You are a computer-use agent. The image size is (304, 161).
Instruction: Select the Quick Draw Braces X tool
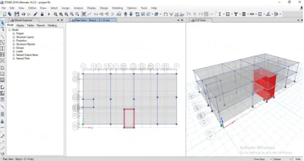(x=3, y=61)
